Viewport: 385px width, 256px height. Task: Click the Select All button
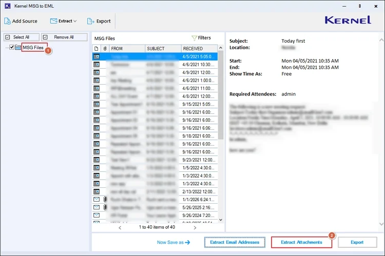(x=22, y=37)
